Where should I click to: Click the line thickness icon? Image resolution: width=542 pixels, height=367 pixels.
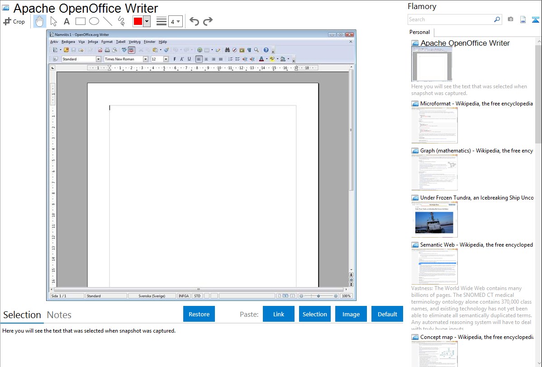[162, 21]
